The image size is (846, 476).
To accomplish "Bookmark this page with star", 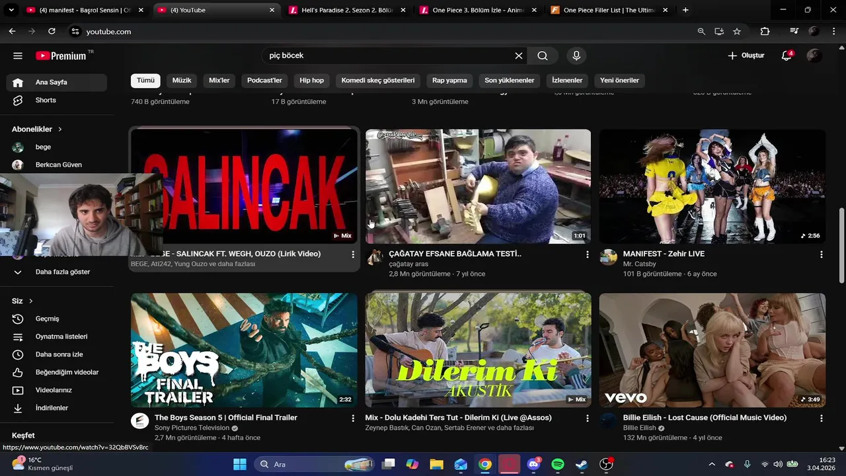I will [737, 32].
